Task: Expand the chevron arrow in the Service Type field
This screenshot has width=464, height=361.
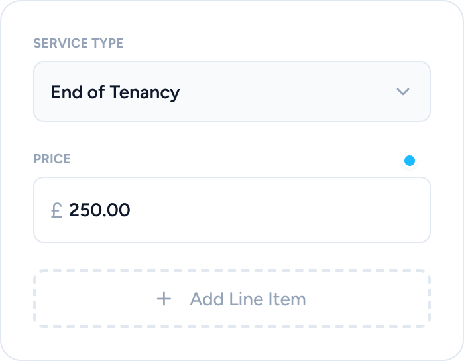Action: click(x=402, y=92)
